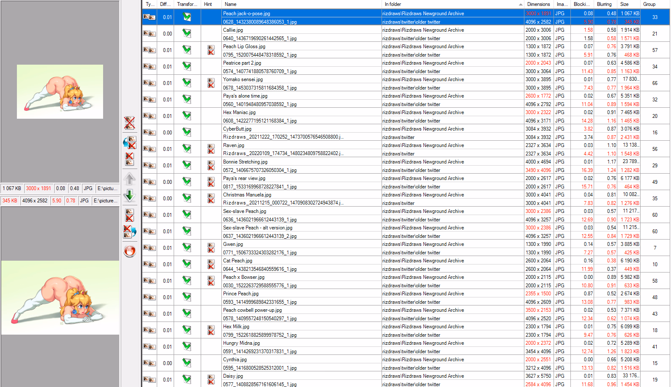Viewport: 671px width, 387px height.
Task: Sort by the Group column header
Action: 649,4
